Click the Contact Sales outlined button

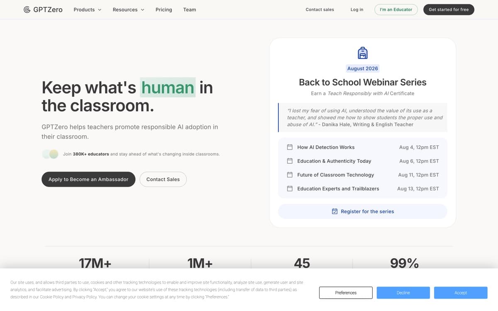pos(163,180)
